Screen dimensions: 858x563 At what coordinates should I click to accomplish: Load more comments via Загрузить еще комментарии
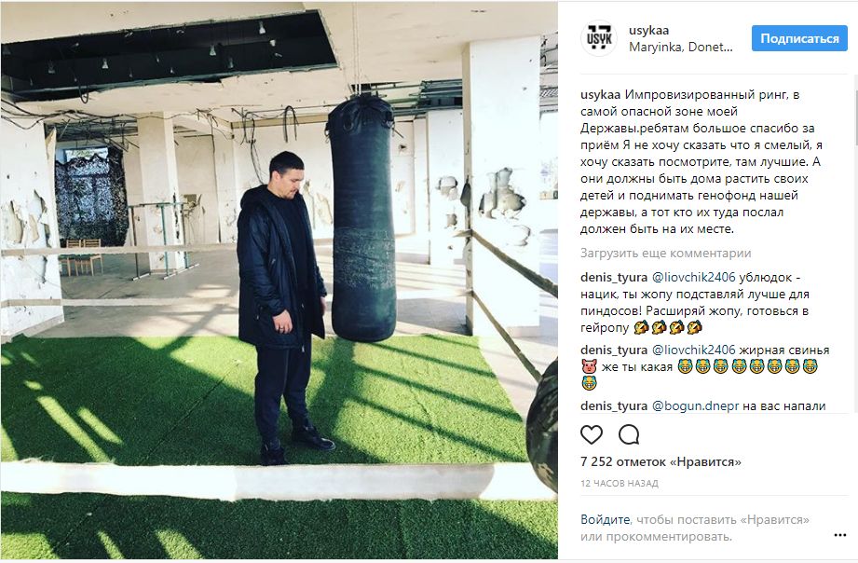click(665, 253)
